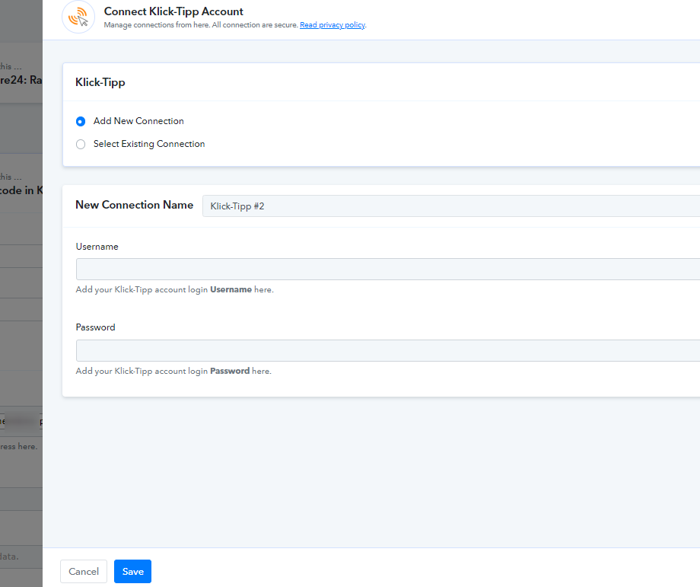Click the Password label
700x587 pixels.
click(x=96, y=327)
